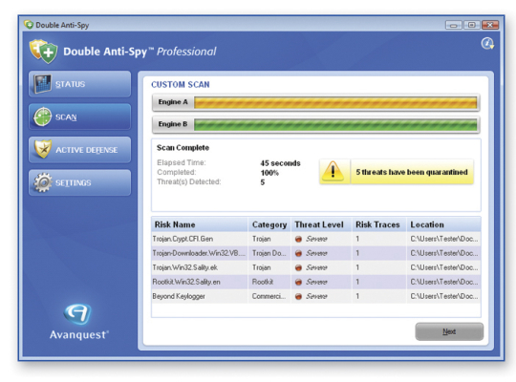Screen dimensions: 516x382
Task: Click the Custom Scan heading
Action: 181,85
